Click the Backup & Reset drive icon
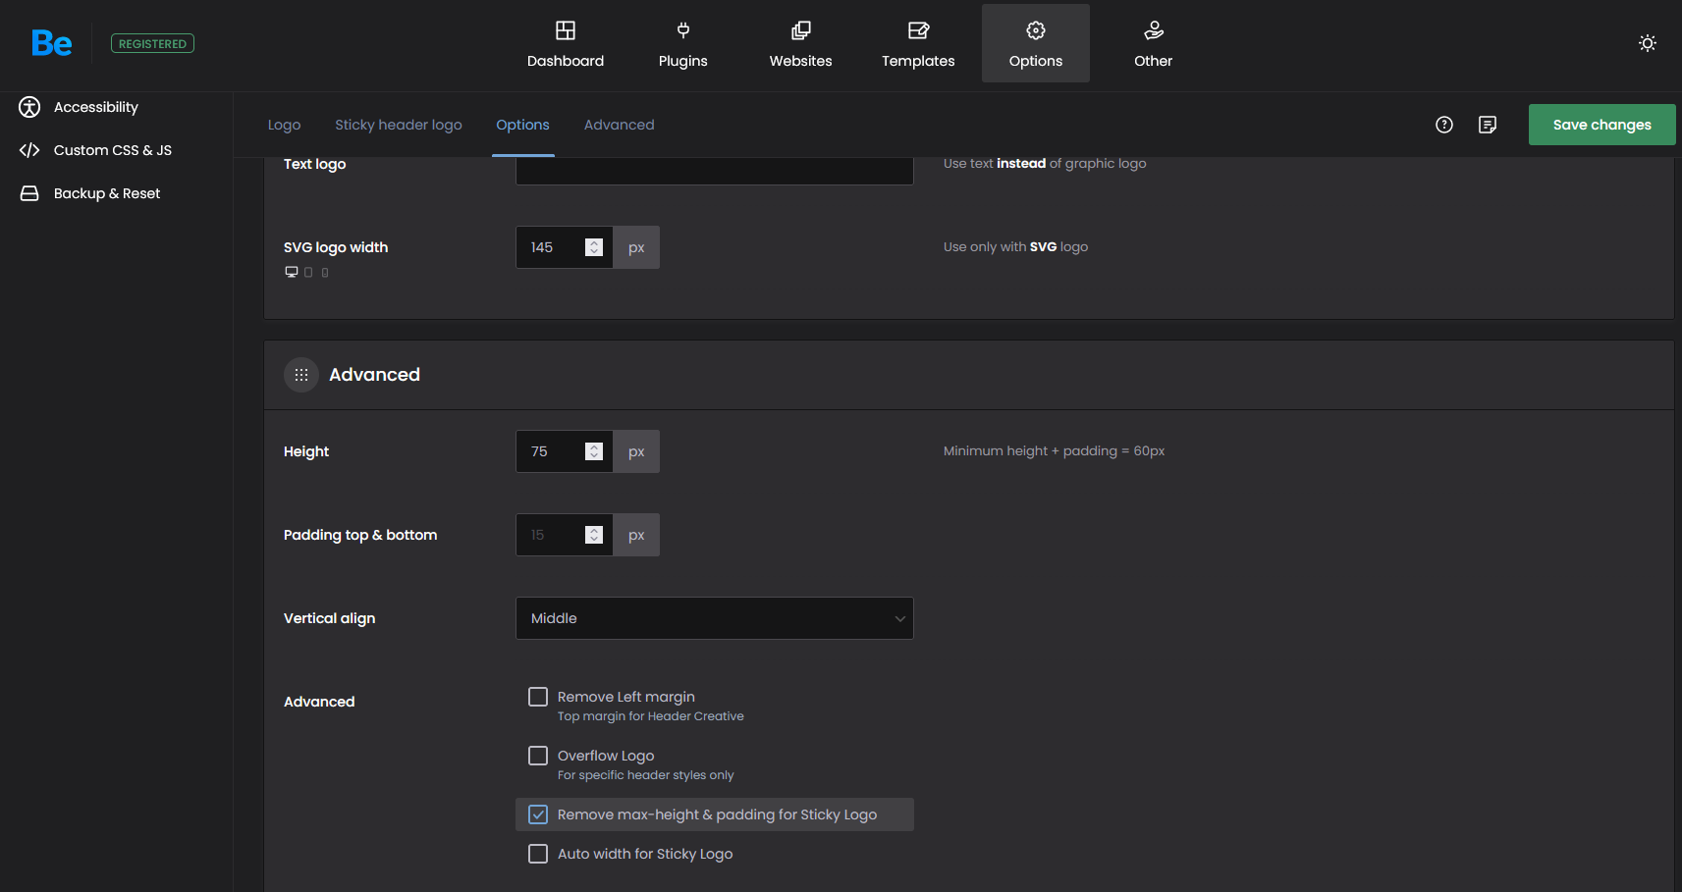This screenshot has width=1682, height=892. [x=29, y=193]
